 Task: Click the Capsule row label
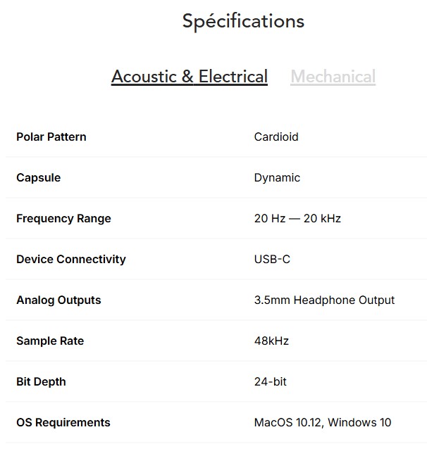coord(39,178)
